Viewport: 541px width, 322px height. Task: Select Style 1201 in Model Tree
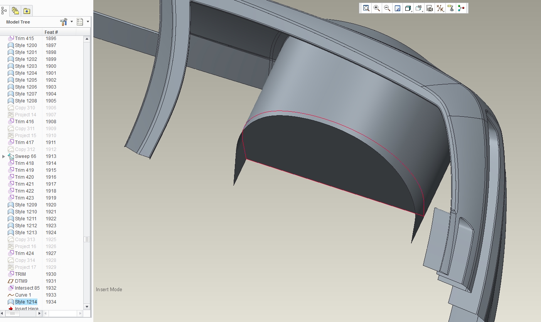(x=26, y=52)
